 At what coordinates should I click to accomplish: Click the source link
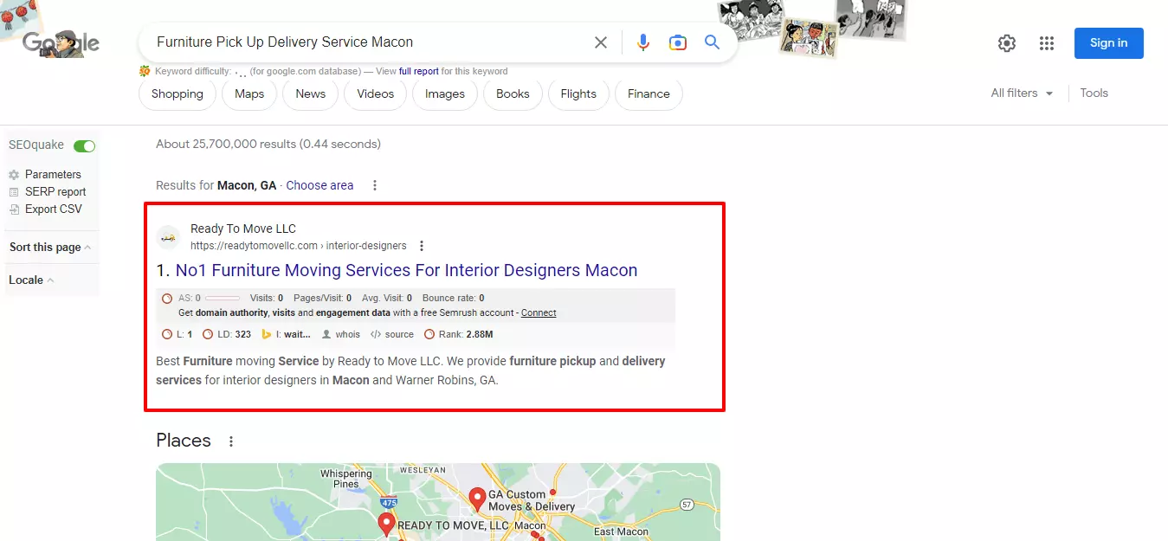click(x=399, y=334)
